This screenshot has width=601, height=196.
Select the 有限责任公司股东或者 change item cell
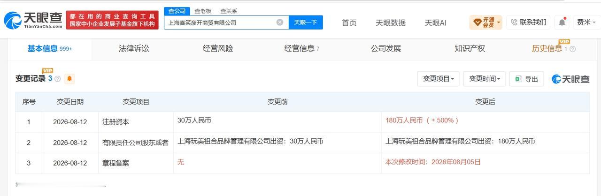point(136,143)
